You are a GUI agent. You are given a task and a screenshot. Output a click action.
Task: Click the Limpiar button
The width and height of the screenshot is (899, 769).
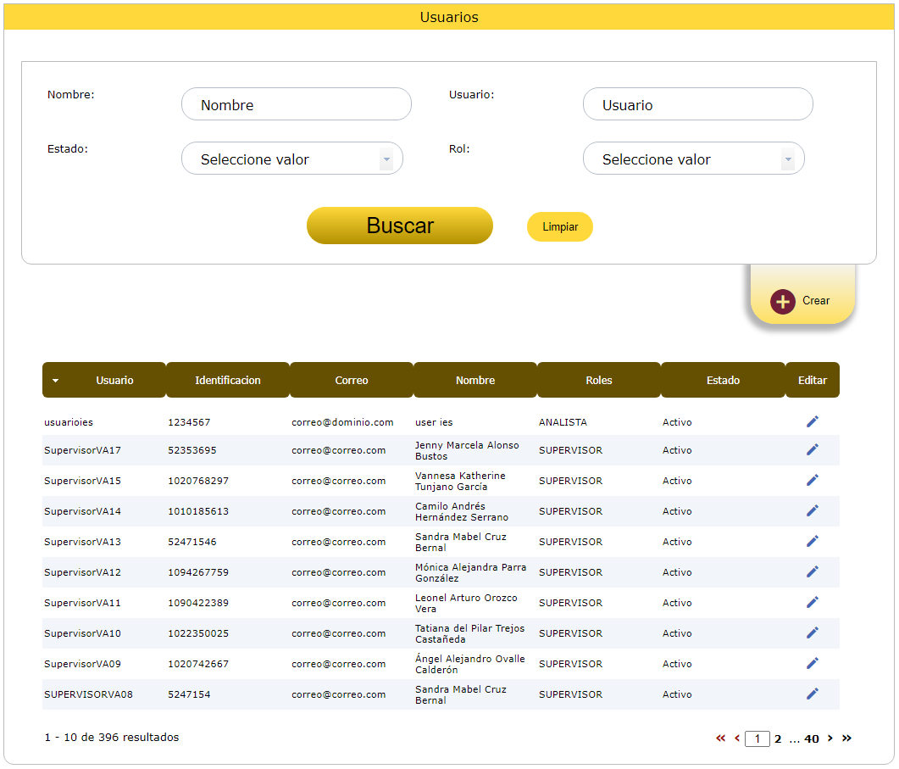[560, 227]
